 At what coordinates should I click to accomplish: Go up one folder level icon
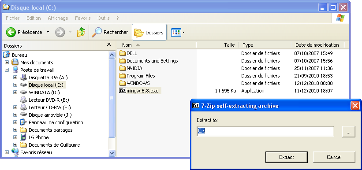click(81, 32)
